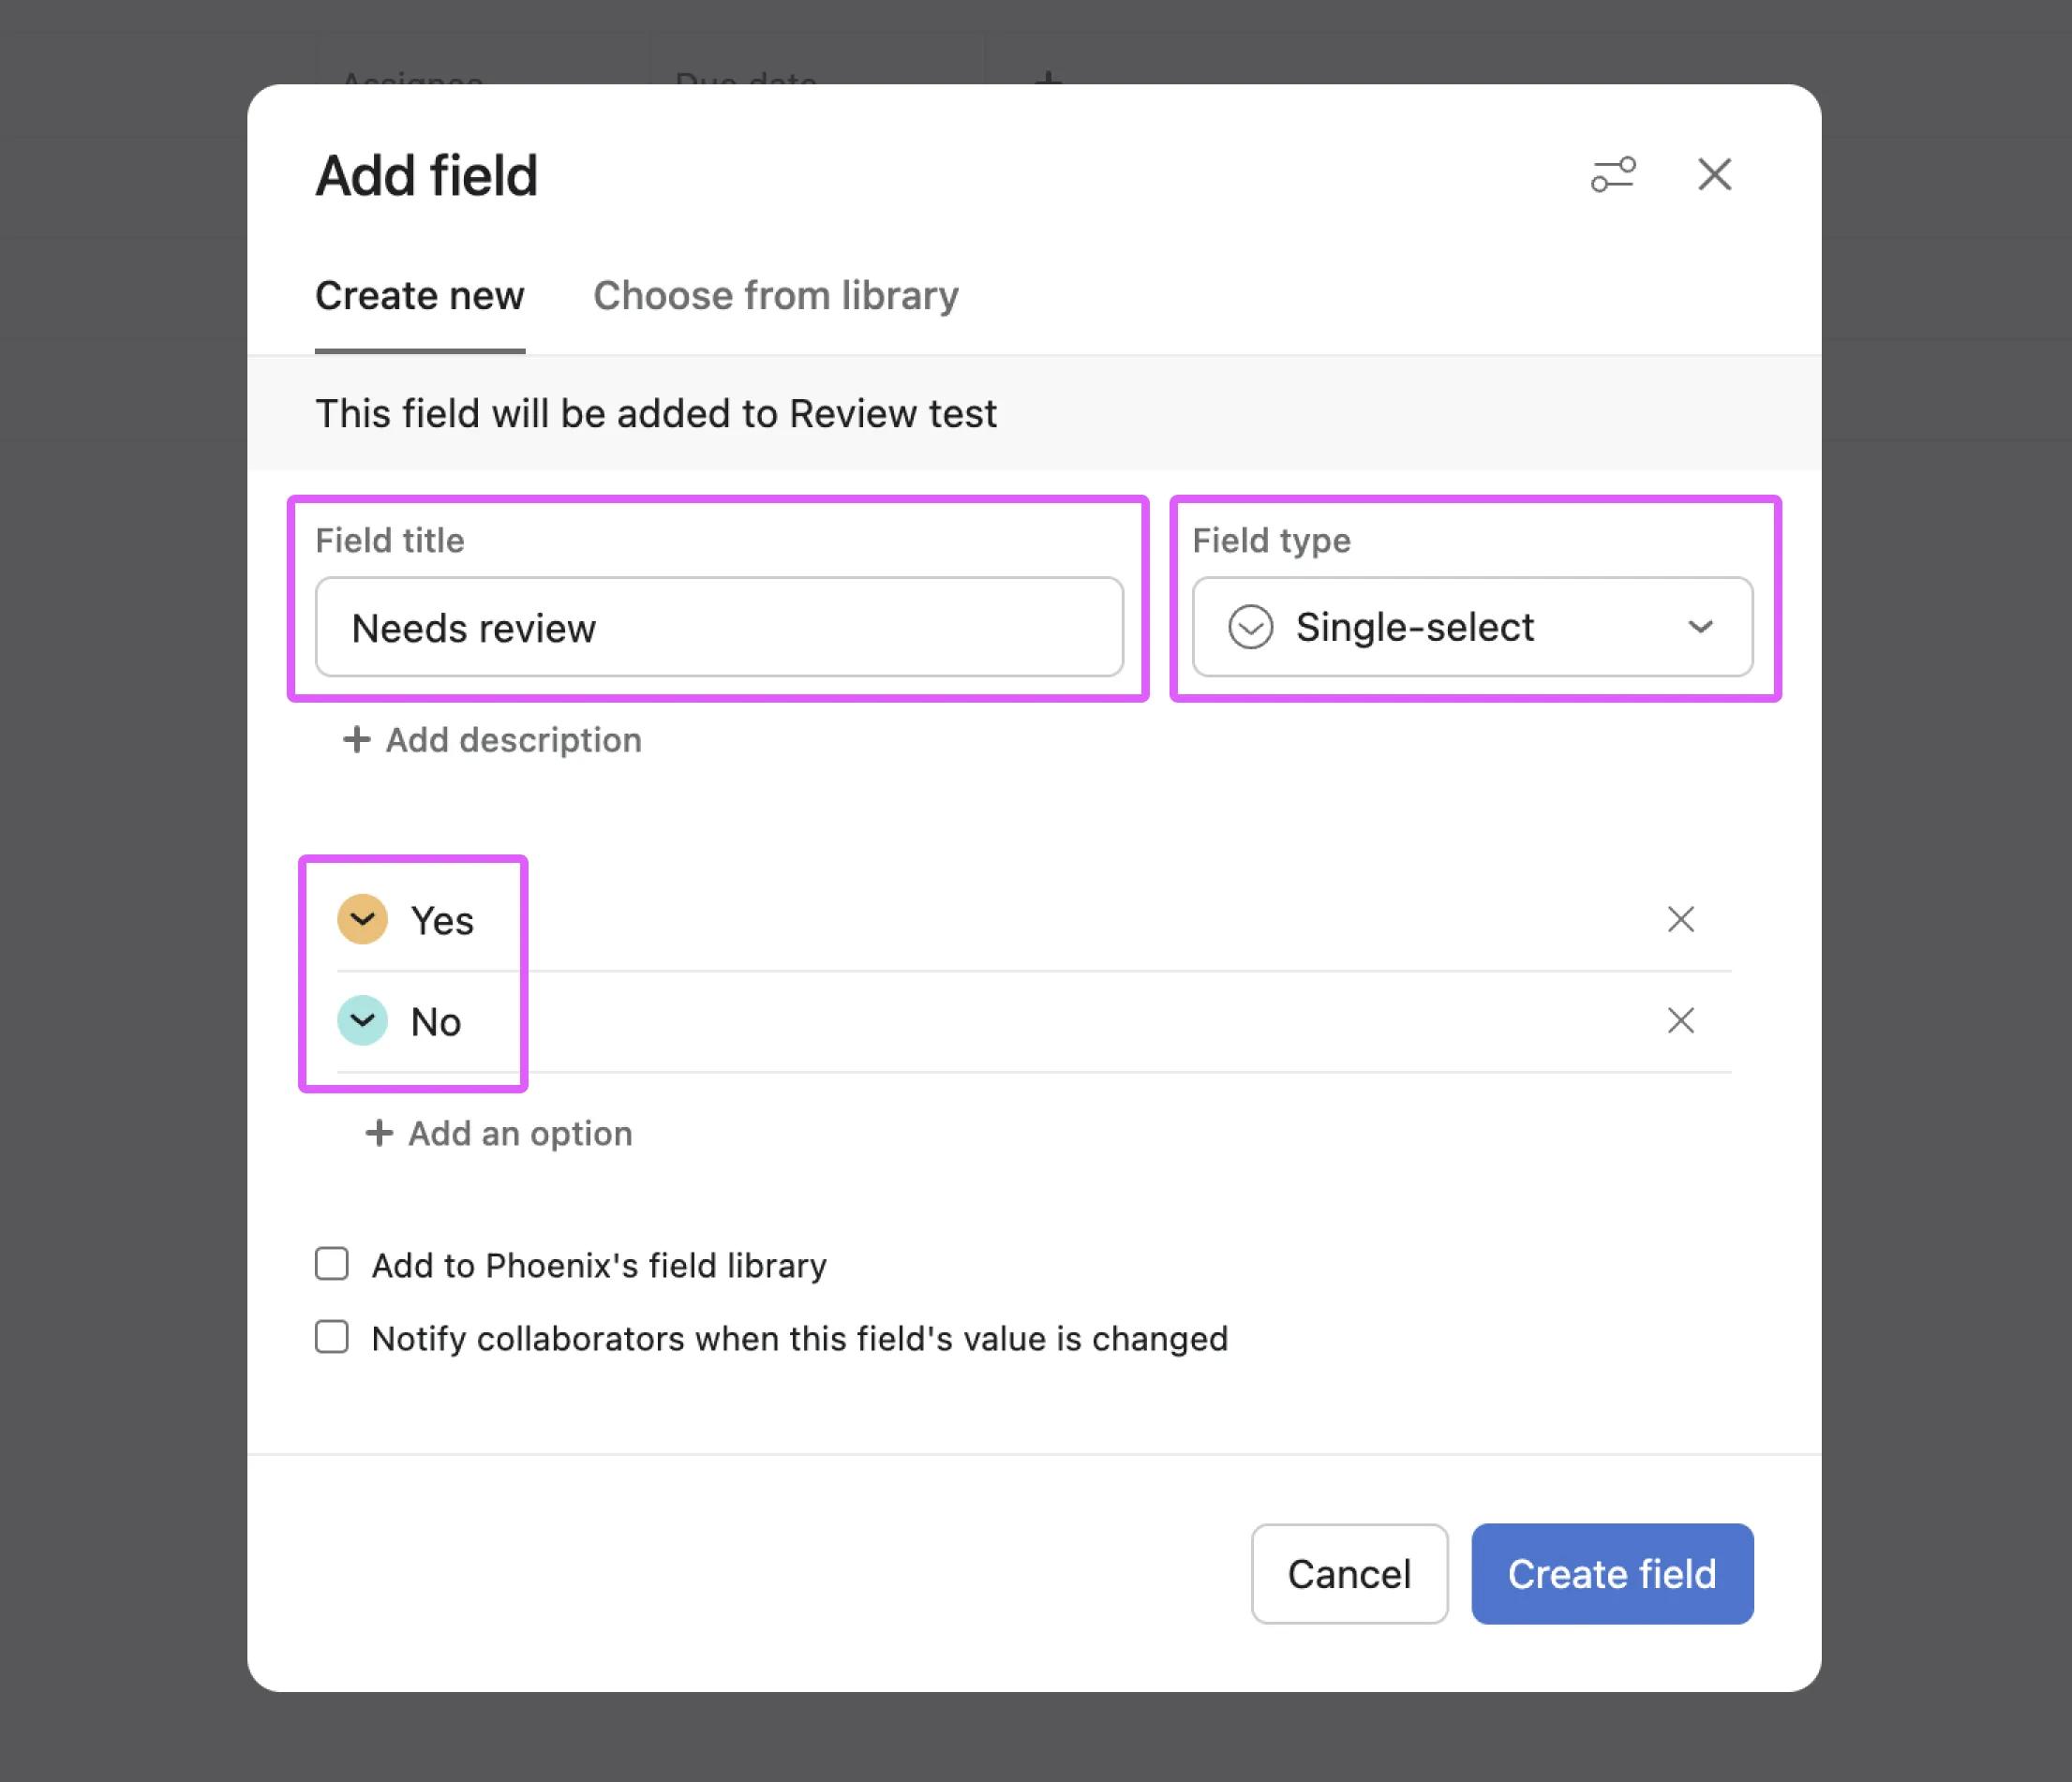This screenshot has height=1782, width=2072.
Task: Click plus icon beside Add an option
Action: pos(379,1133)
